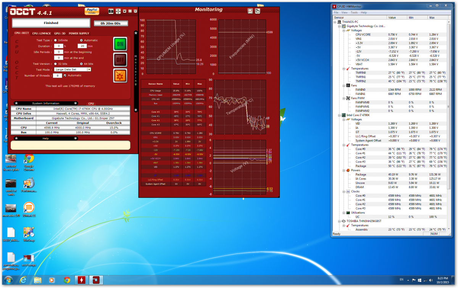Choose 64 bits test version

(81, 64)
